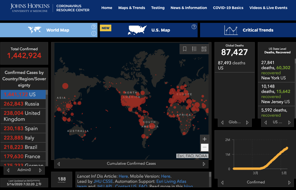Zoom out on the map

[x=204, y=148]
